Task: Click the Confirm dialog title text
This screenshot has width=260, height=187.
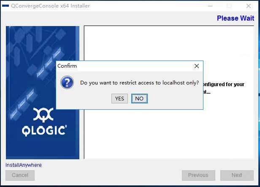Action: [x=67, y=66]
